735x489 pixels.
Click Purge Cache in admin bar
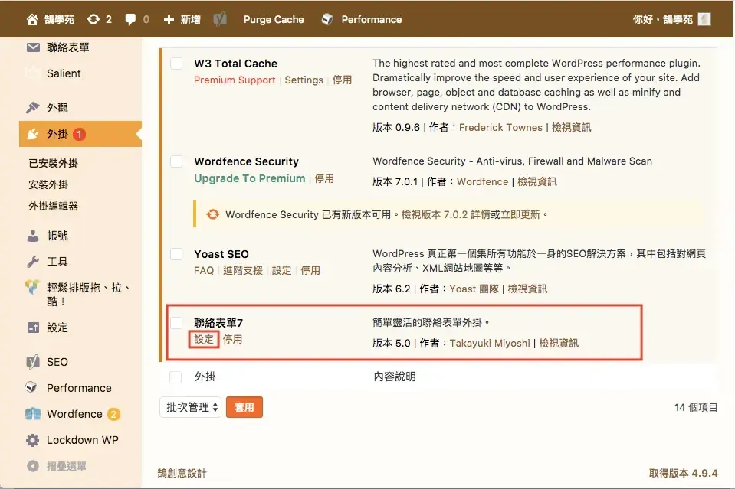[274, 20]
